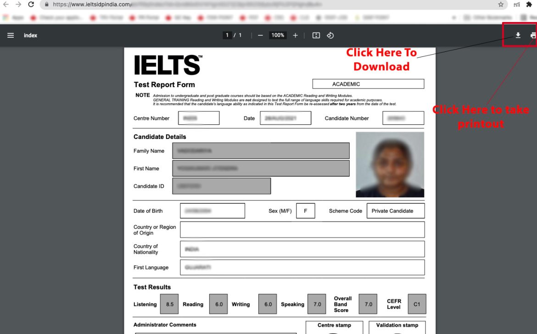This screenshot has width=537, height=334.
Task: Open the PDF outline via hamburger icon
Action: pos(11,35)
